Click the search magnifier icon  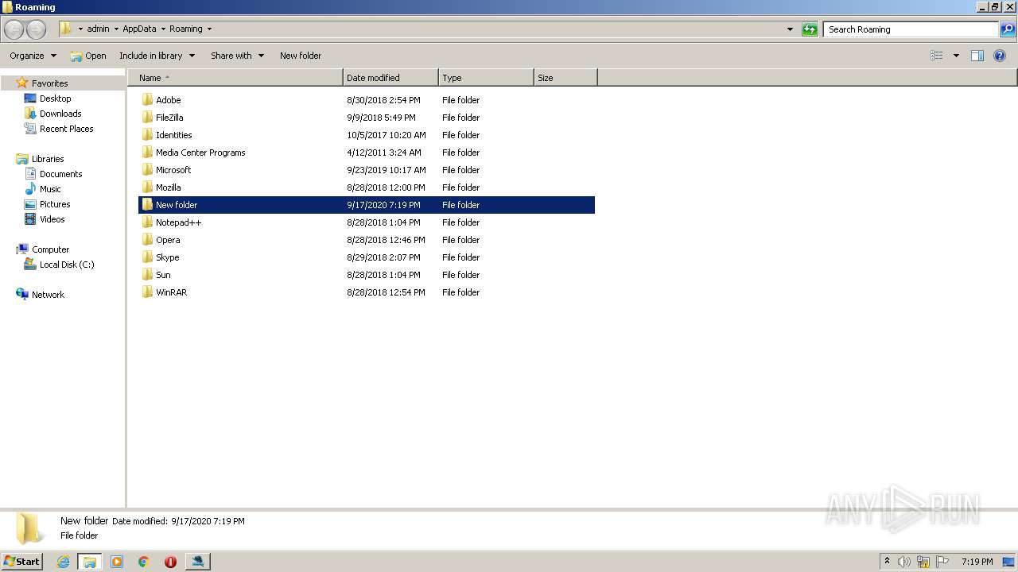[x=1008, y=29]
